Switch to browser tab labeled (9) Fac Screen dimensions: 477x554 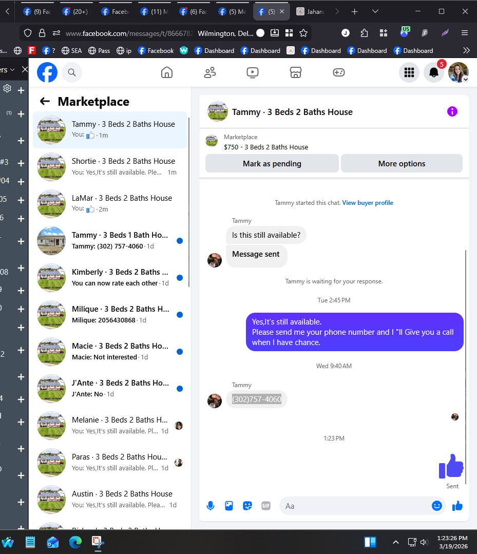click(38, 12)
